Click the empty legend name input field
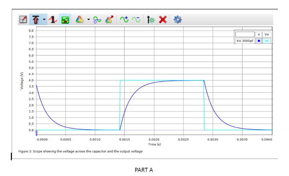 tap(245, 34)
